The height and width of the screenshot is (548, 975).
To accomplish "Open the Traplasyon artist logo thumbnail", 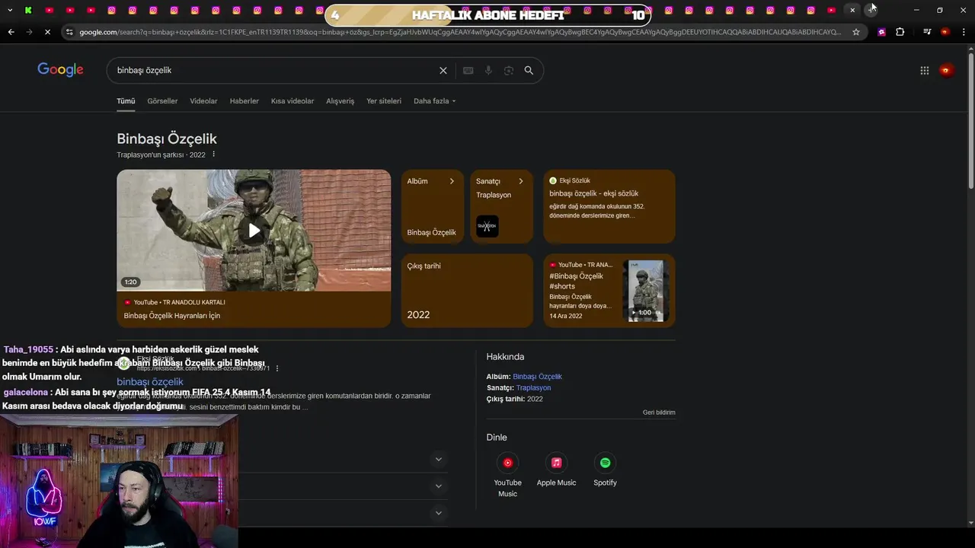I will (487, 226).
